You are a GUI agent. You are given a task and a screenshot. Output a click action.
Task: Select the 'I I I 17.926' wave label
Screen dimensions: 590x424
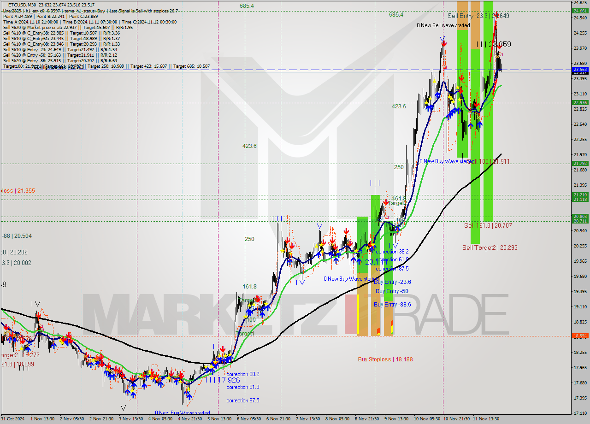pyautogui.click(x=223, y=380)
